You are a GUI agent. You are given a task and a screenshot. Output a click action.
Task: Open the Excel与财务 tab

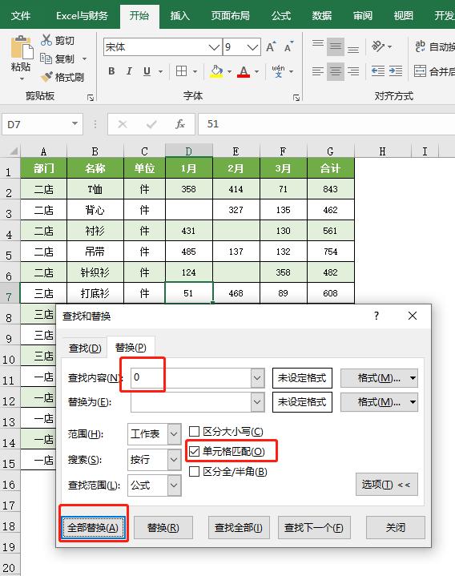point(82,15)
